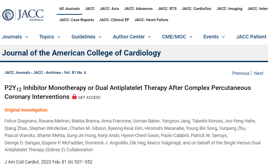Open the JACC: Advances journal tab
Screen dimensions: 268x164
[x=138, y=9]
